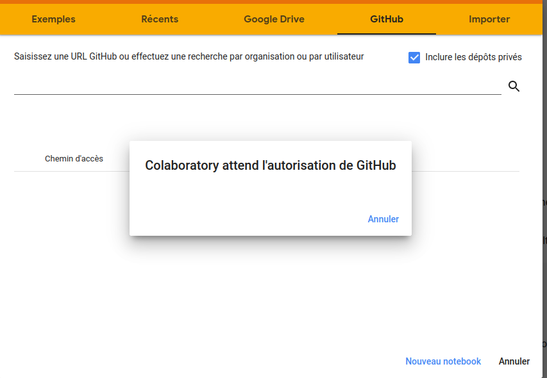Image resolution: width=547 pixels, height=378 pixels.
Task: Select the Google Drive tab
Action: coord(274,19)
